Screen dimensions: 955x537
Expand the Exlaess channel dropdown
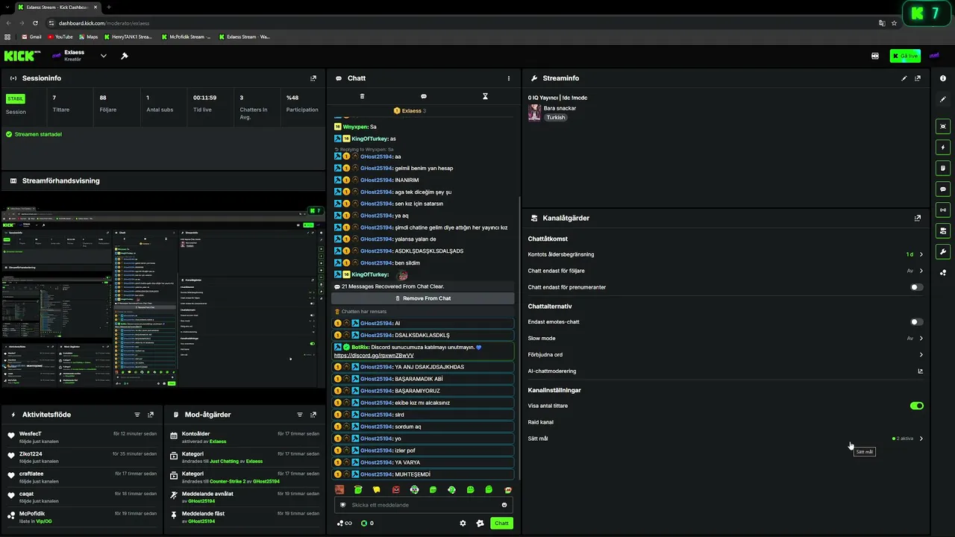click(x=104, y=56)
